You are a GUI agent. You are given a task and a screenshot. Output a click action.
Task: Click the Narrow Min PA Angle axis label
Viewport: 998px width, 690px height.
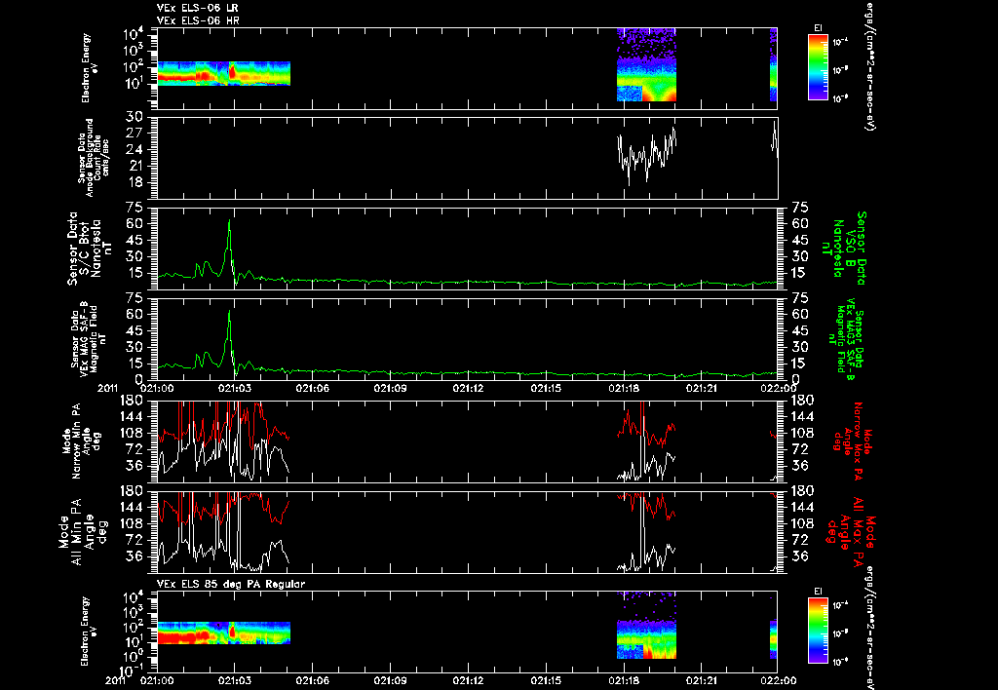[x=81, y=441]
